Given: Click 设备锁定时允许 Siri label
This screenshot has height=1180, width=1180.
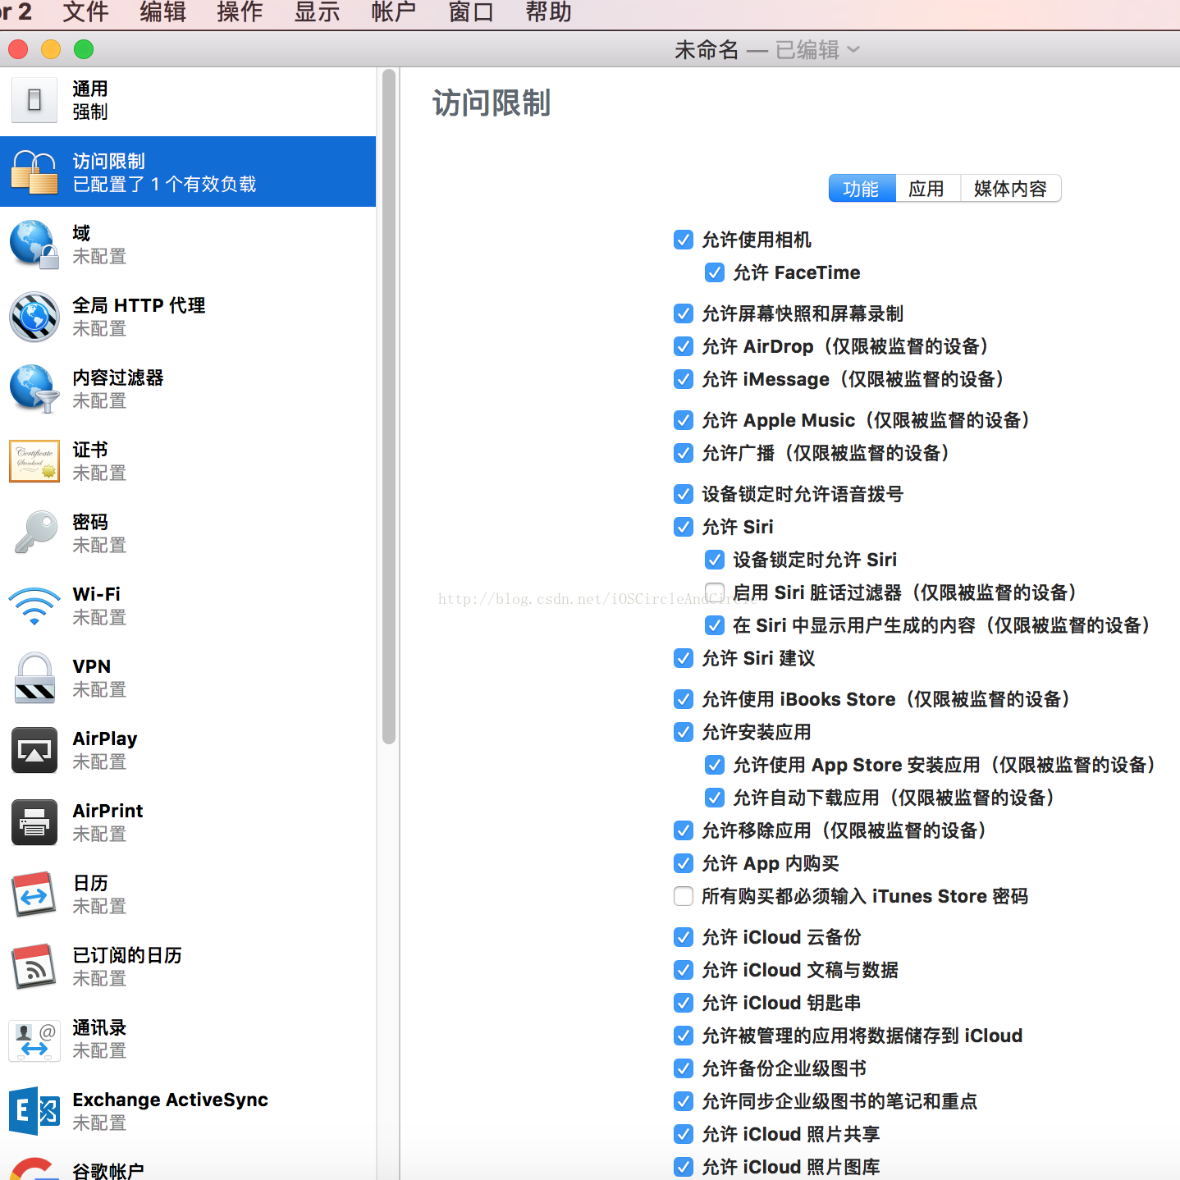Looking at the screenshot, I should click(x=815, y=560).
